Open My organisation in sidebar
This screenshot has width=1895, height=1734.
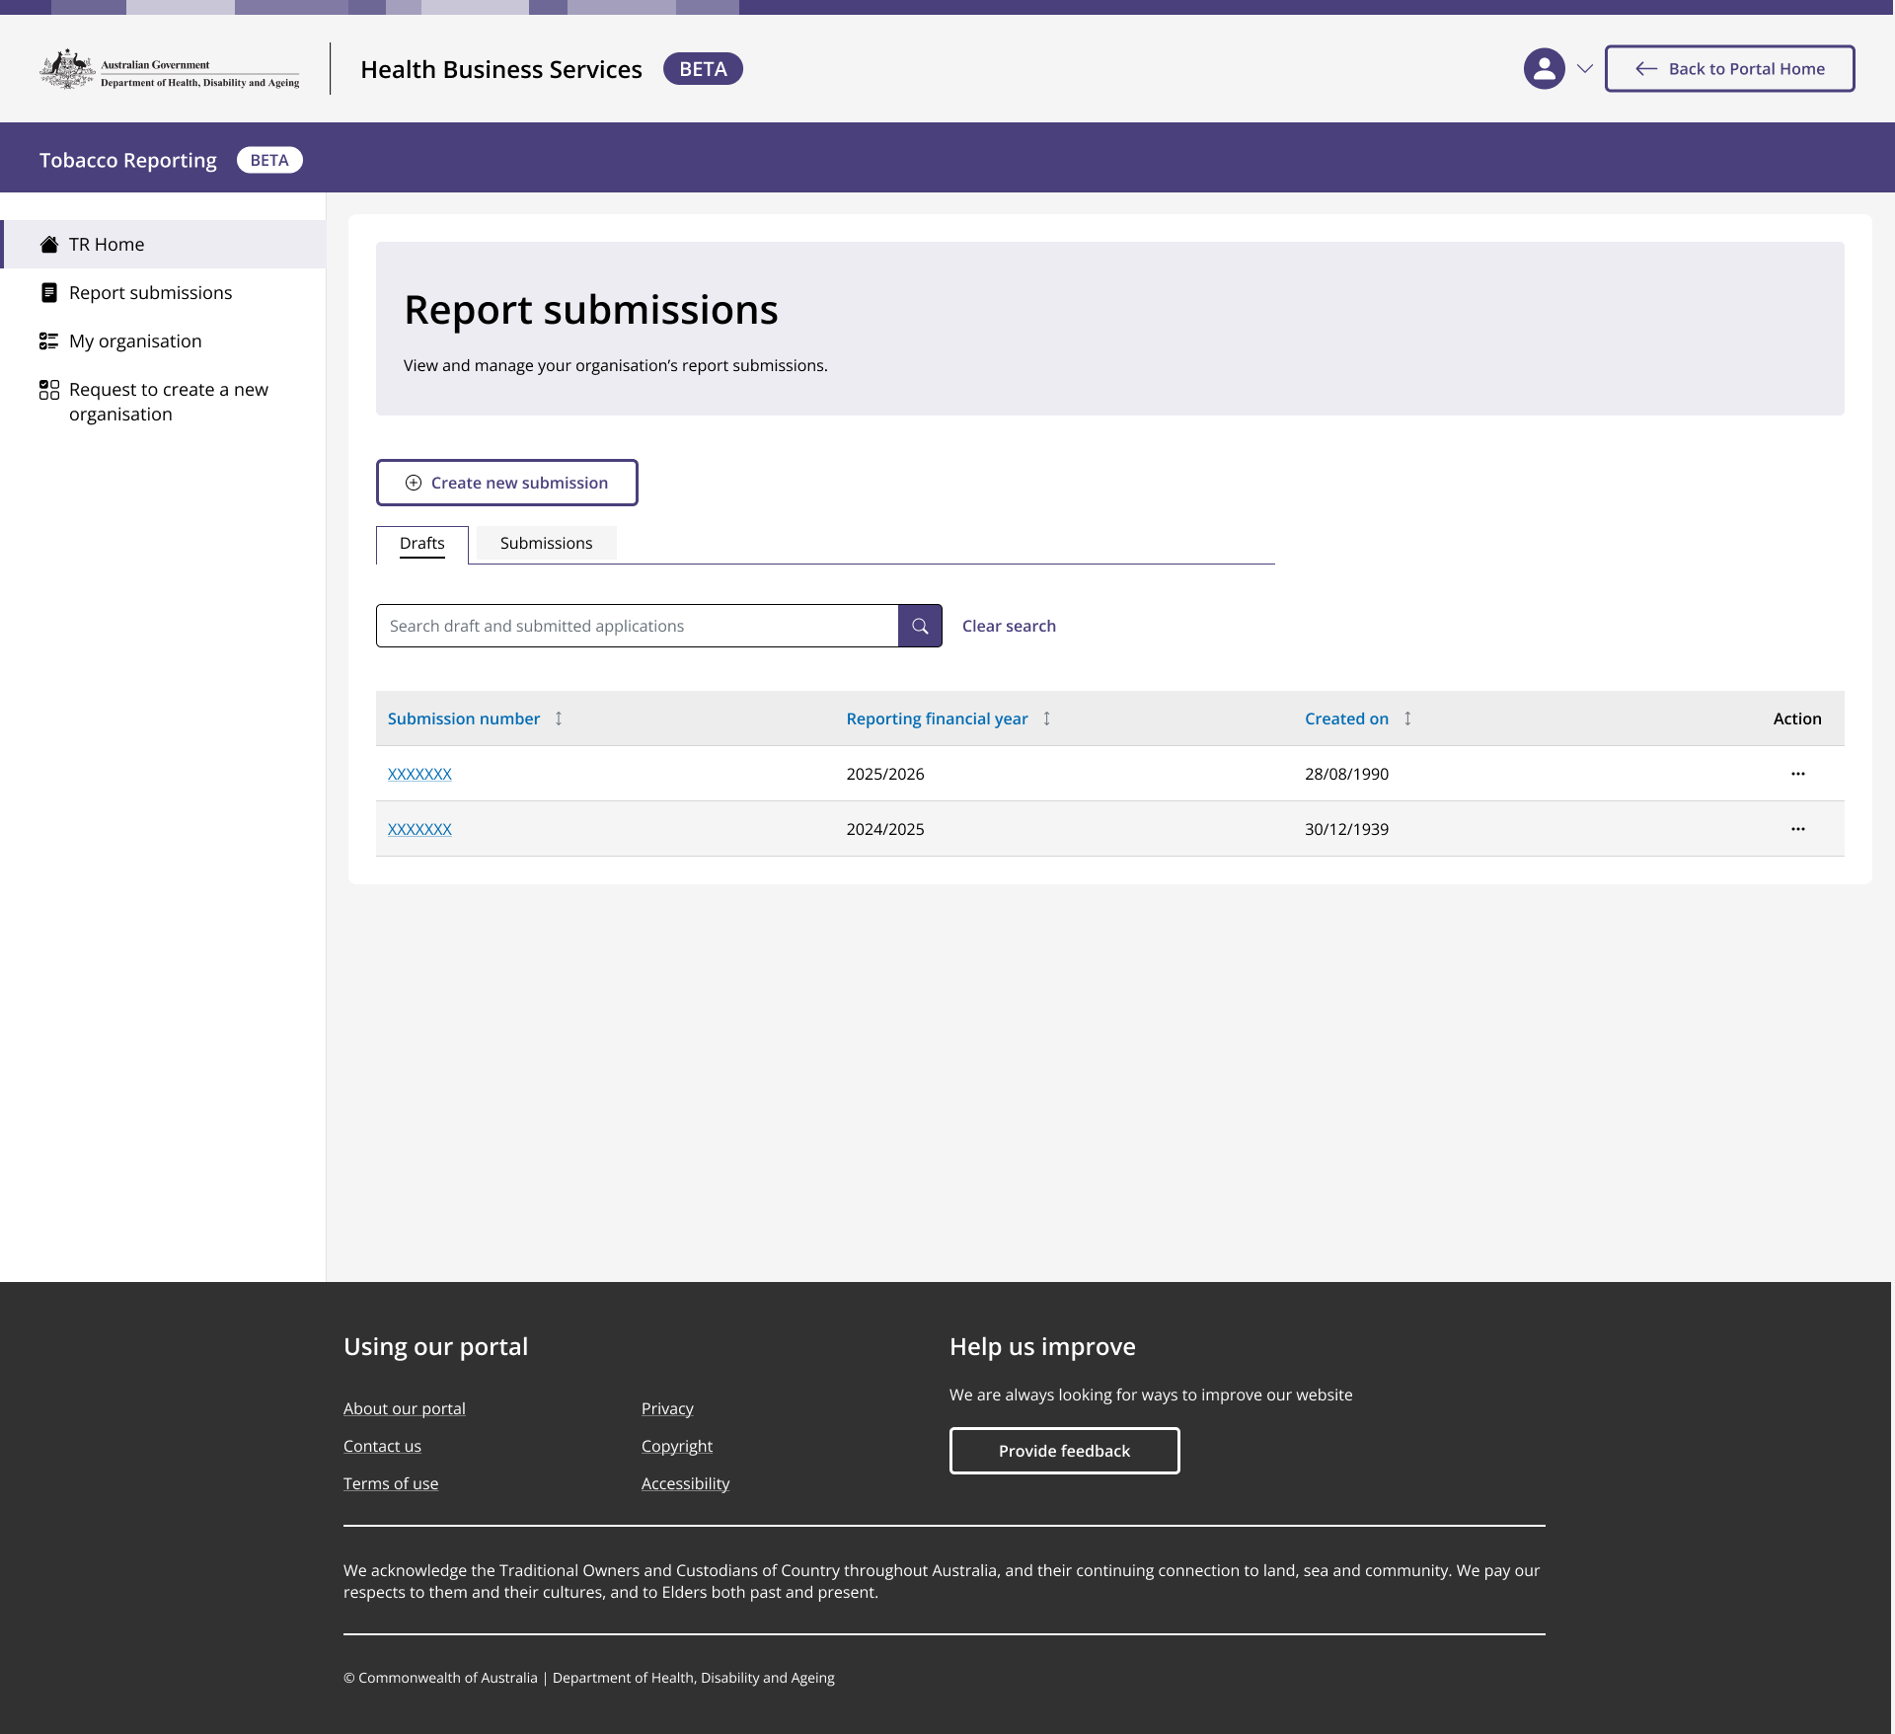[163, 341]
